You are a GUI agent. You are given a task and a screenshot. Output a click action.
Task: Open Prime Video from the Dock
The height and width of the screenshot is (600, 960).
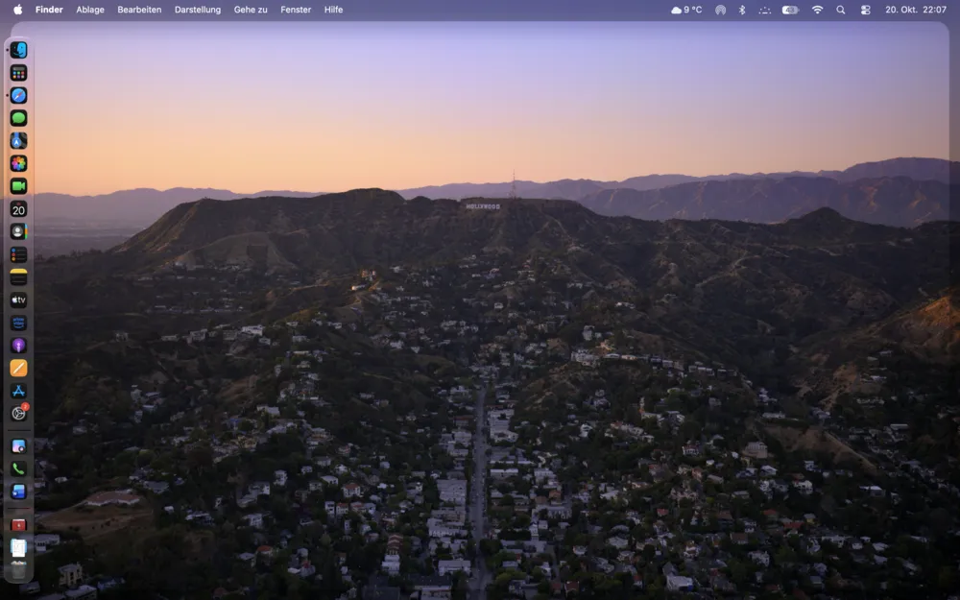click(18, 322)
